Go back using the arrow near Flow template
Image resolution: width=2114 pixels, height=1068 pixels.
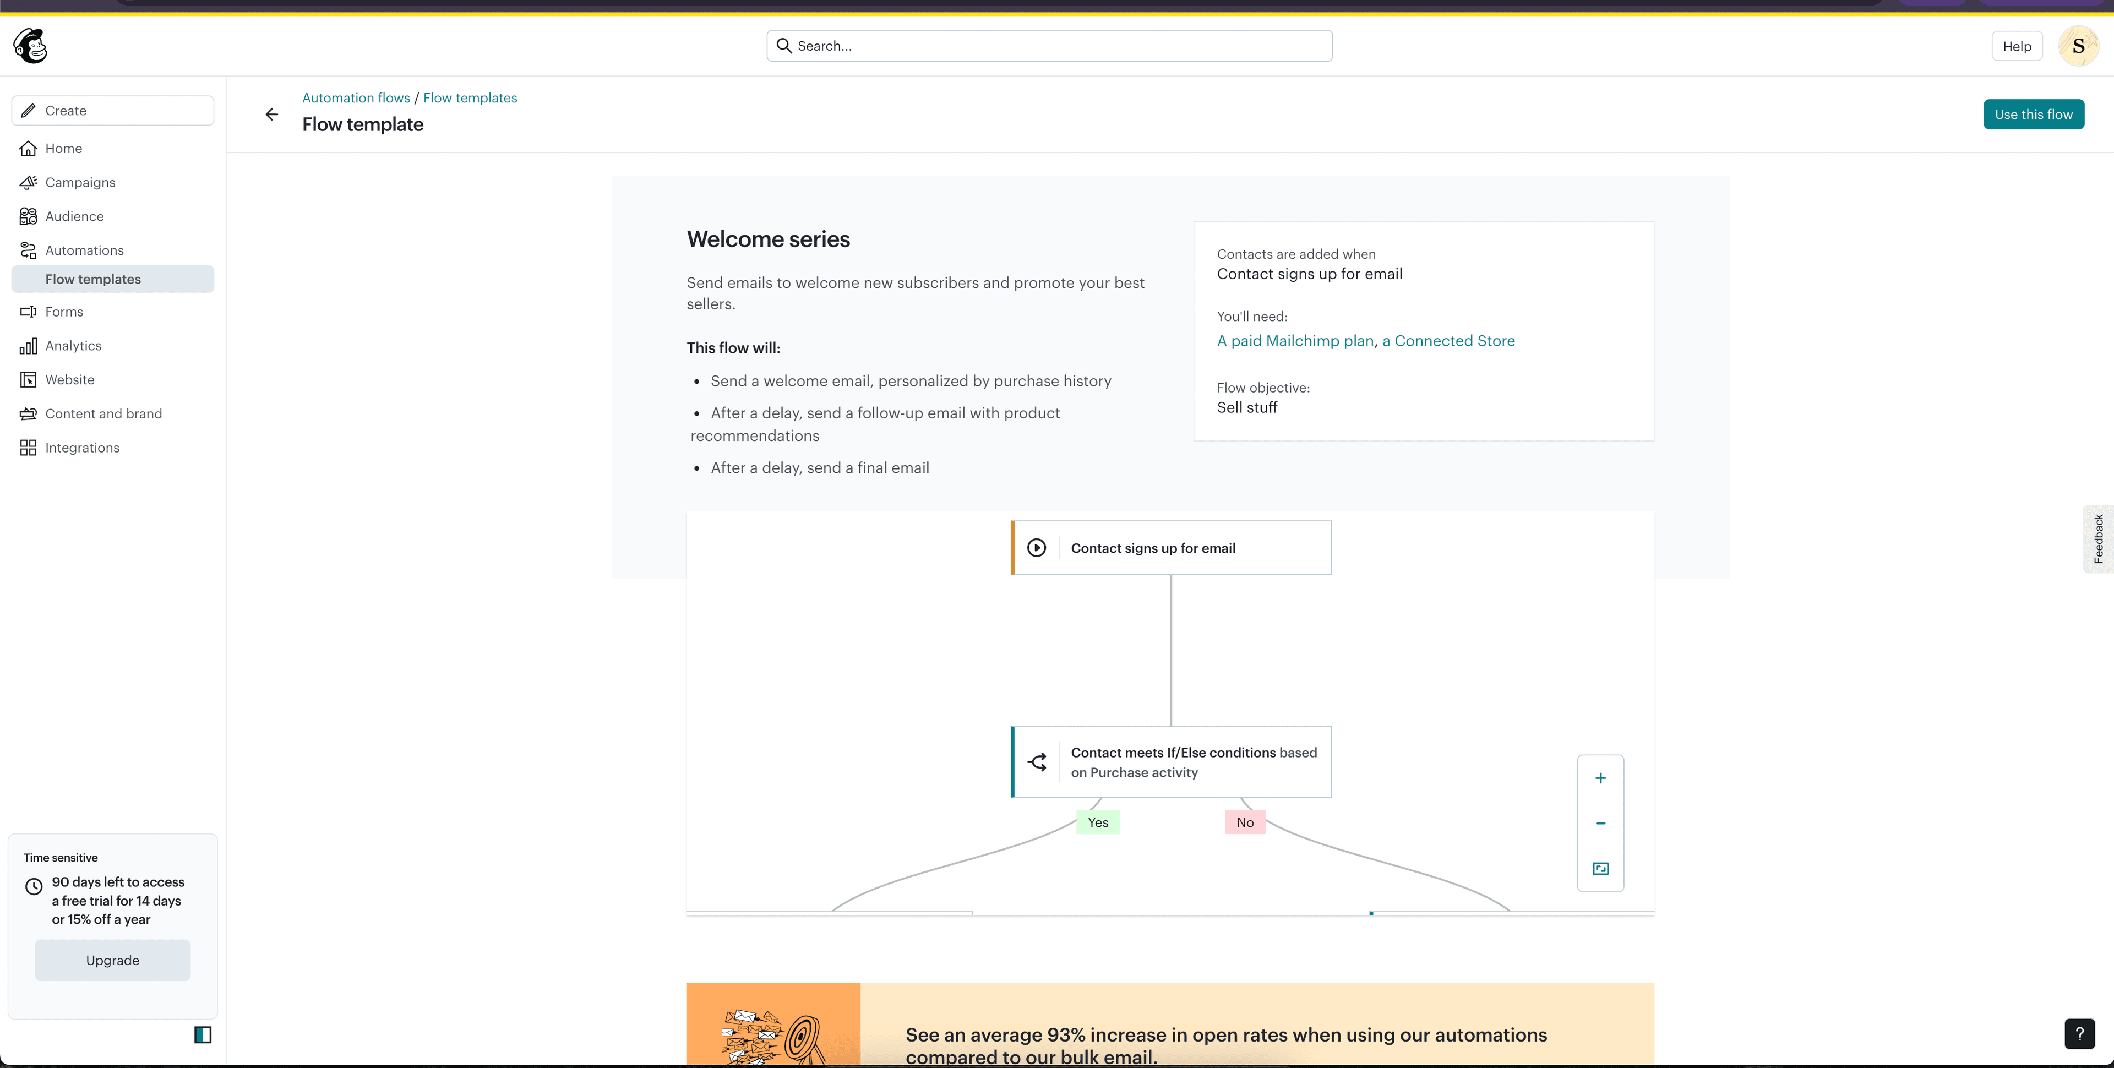point(271,114)
